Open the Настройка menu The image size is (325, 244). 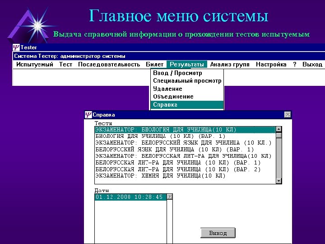coord(271,65)
